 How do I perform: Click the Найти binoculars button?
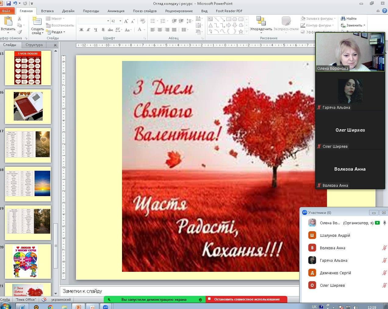349,19
